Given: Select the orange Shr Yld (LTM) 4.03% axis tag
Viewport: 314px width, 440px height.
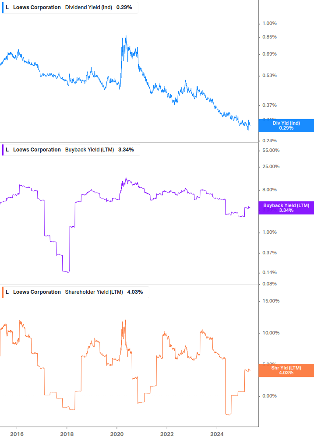Looking at the screenshot, I should click(286, 370).
